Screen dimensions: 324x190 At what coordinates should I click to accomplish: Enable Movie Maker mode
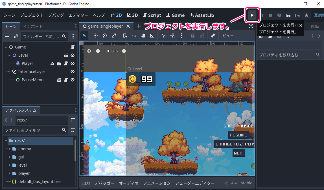click(x=307, y=15)
